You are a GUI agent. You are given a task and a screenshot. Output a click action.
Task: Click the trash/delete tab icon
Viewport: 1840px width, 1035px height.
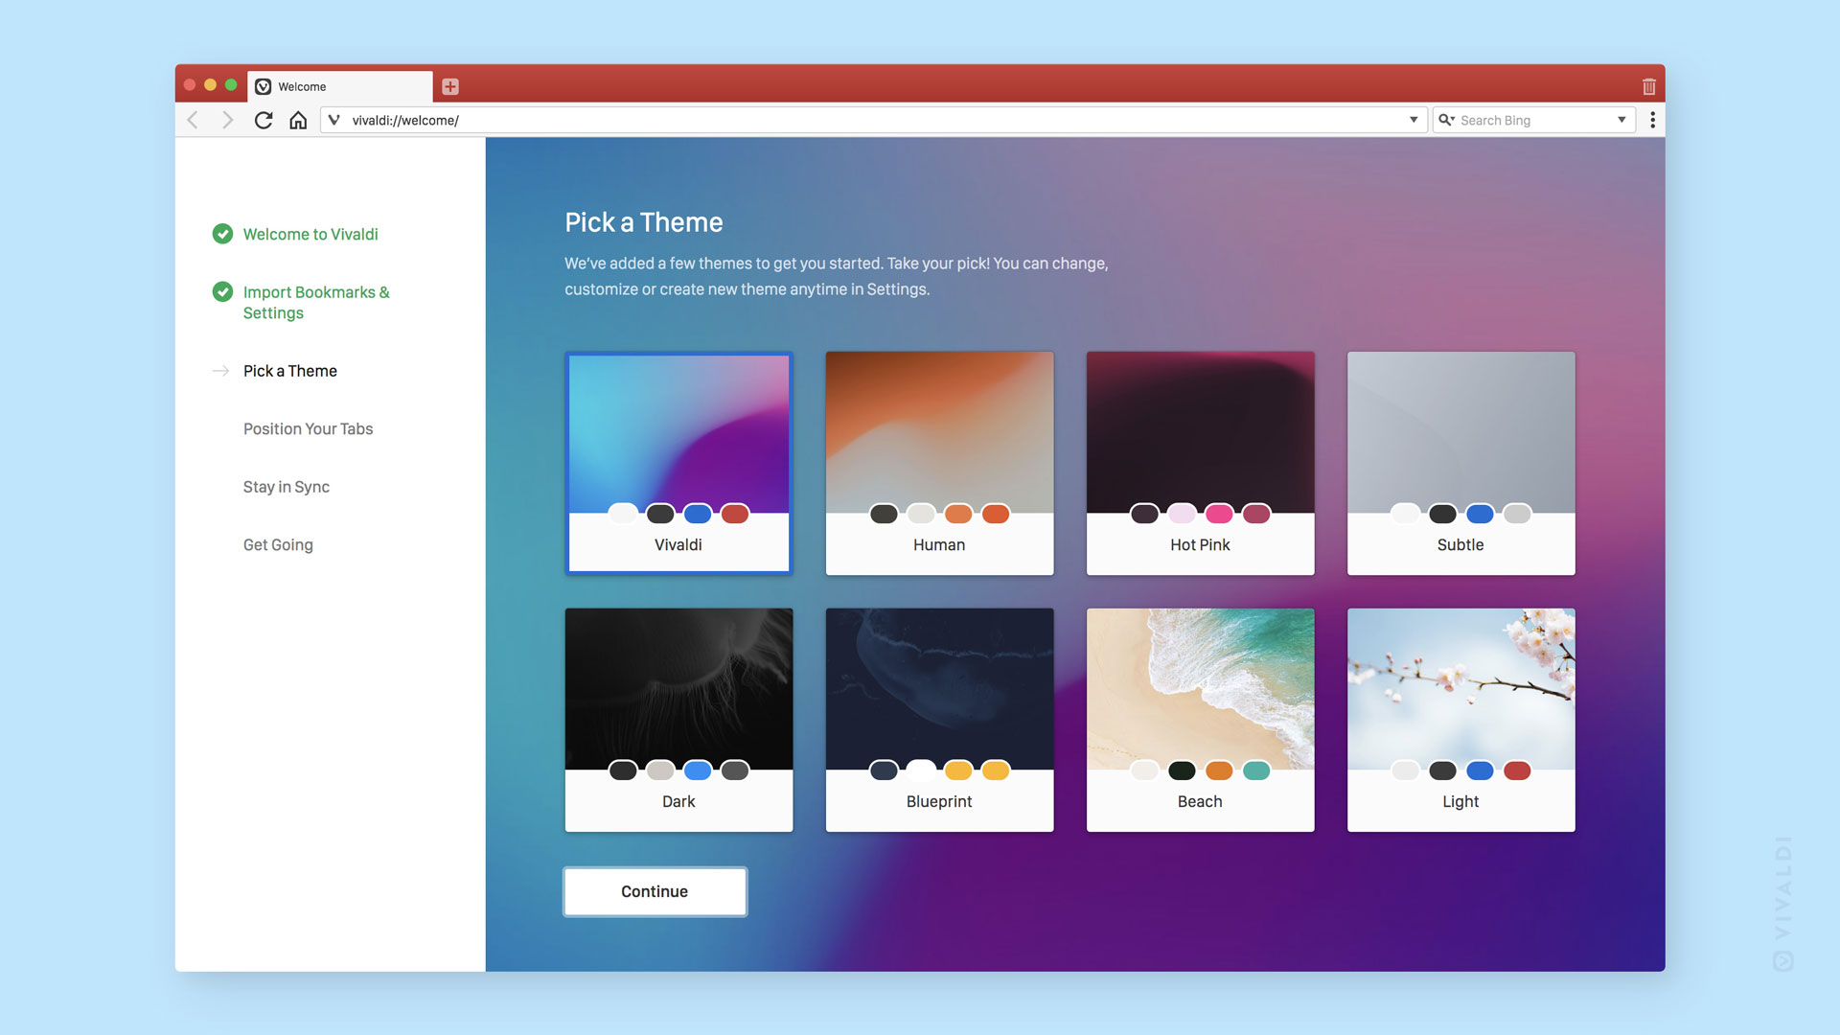(1649, 86)
